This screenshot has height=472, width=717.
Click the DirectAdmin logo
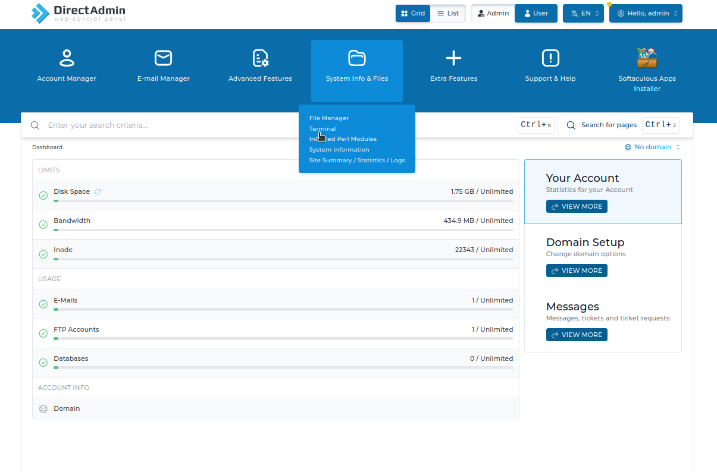[x=79, y=13]
